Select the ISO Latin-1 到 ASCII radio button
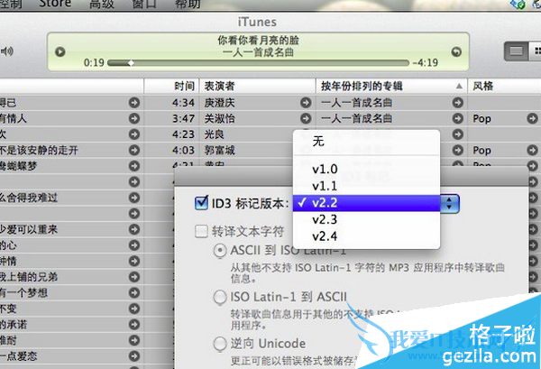This screenshot has height=369, width=541. (x=220, y=297)
